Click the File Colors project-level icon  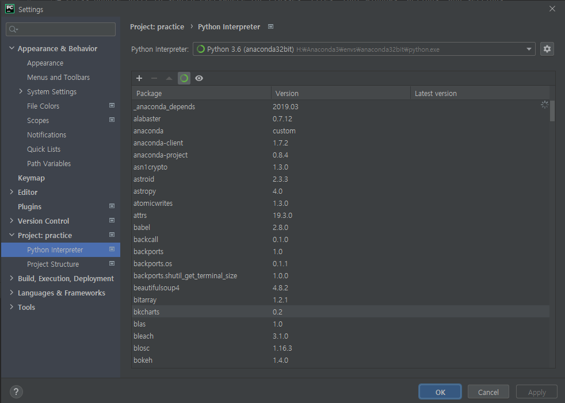[112, 106]
